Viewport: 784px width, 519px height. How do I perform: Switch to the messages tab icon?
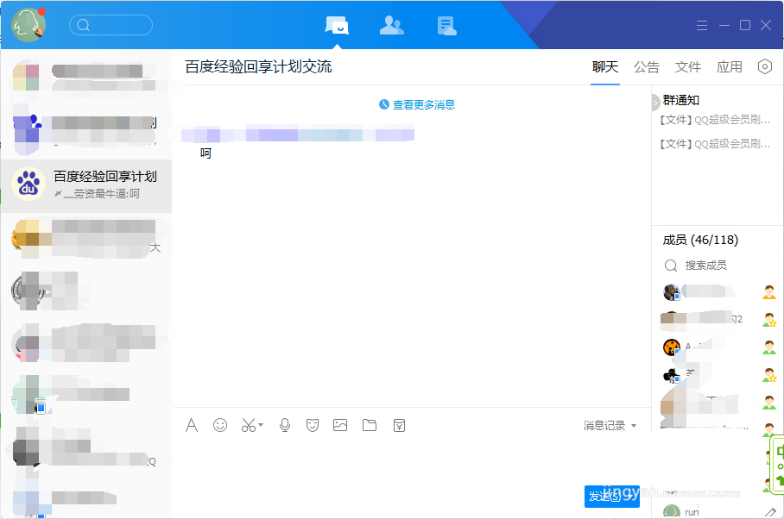[x=337, y=26]
